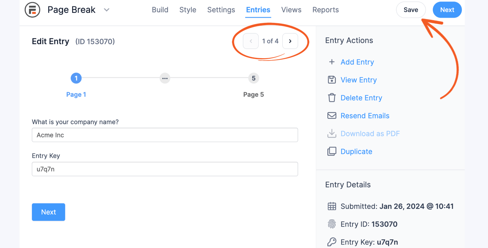The width and height of the screenshot is (488, 248).
Task: Click the Duplicate copy icon
Action: click(x=332, y=151)
